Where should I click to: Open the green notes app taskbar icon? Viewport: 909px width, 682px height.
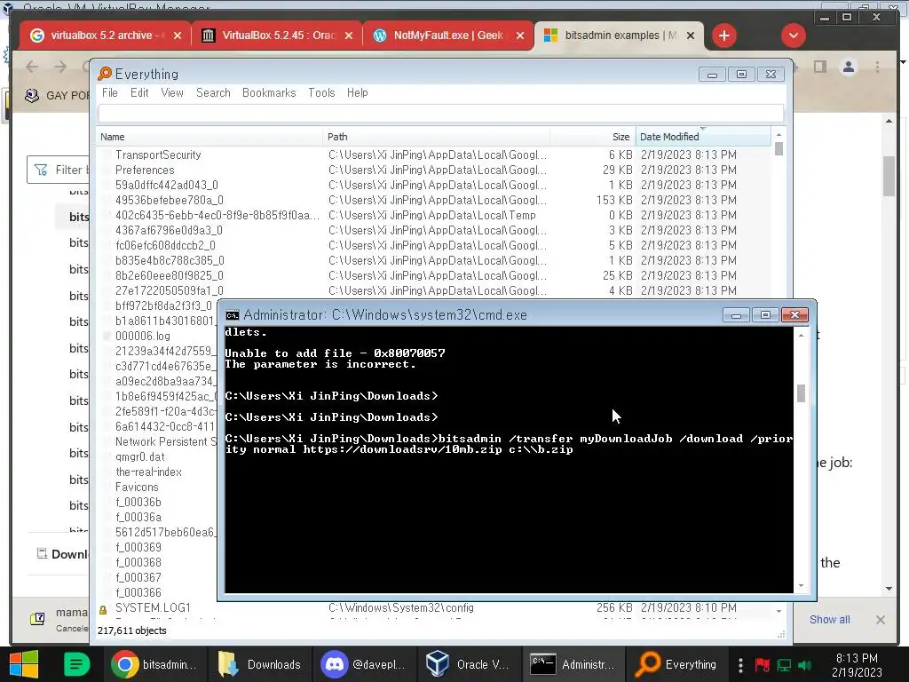(76, 664)
